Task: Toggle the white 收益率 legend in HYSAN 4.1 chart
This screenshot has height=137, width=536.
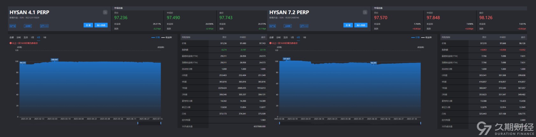Action: coord(167,38)
